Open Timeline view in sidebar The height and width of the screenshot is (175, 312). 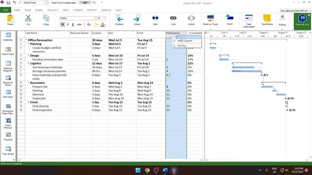8,137
